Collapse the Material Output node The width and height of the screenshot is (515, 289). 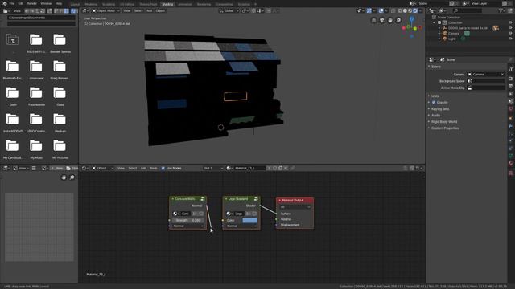[x=280, y=200]
